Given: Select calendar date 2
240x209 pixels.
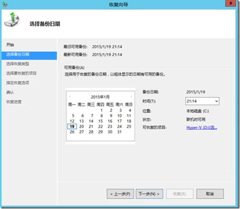Looking at the screenshot, I should click(111, 110).
